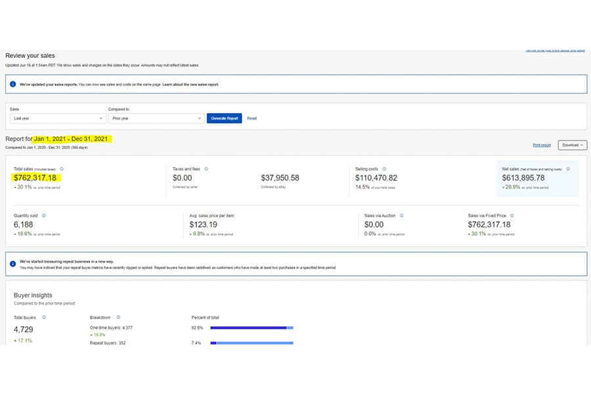Click info icon beside Breakdown label

coord(118,317)
